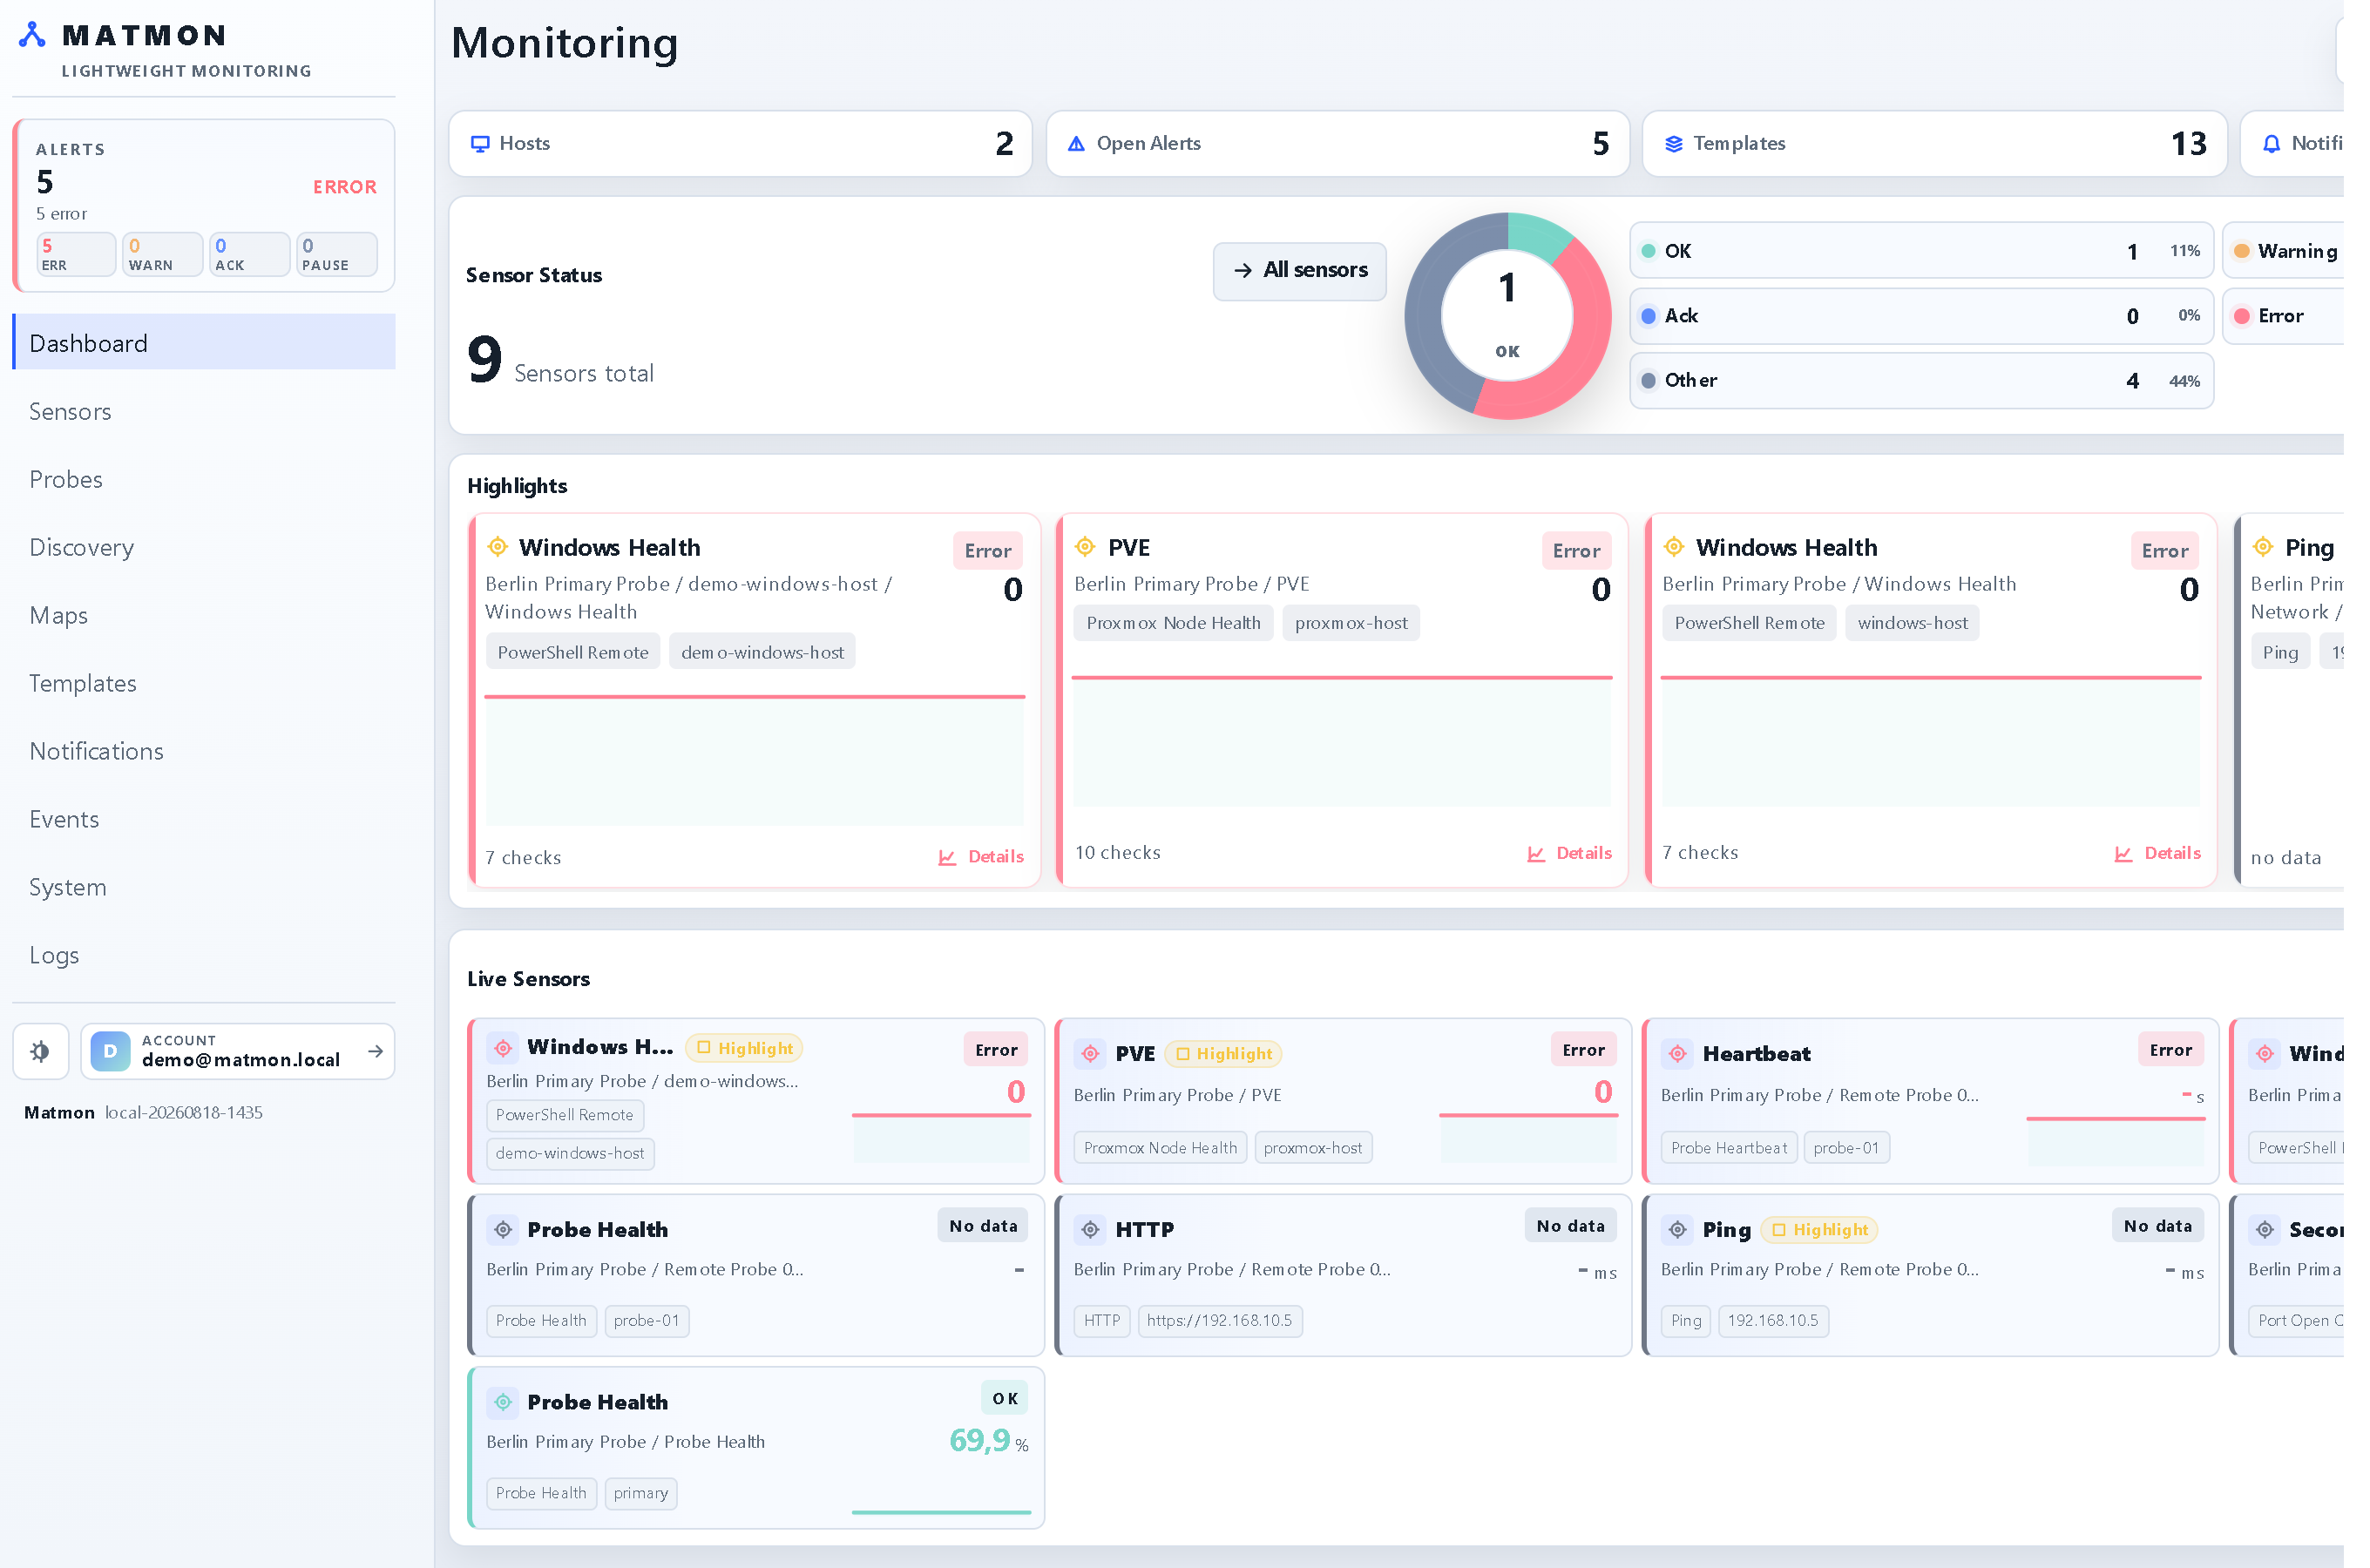
Task: Click the target icon on Heartbeat live sensor
Action: click(x=1677, y=1054)
